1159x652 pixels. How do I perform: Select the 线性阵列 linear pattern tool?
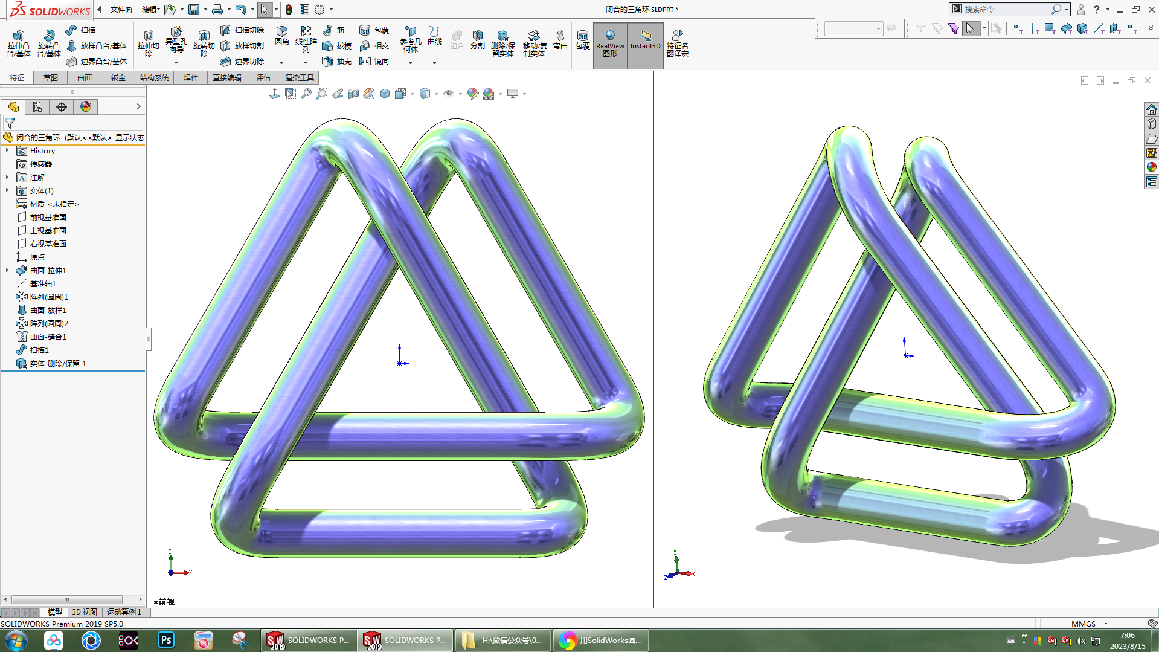click(306, 39)
